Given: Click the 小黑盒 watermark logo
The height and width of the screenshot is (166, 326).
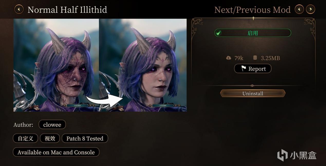Looking at the screenshot, I should click(297, 155).
